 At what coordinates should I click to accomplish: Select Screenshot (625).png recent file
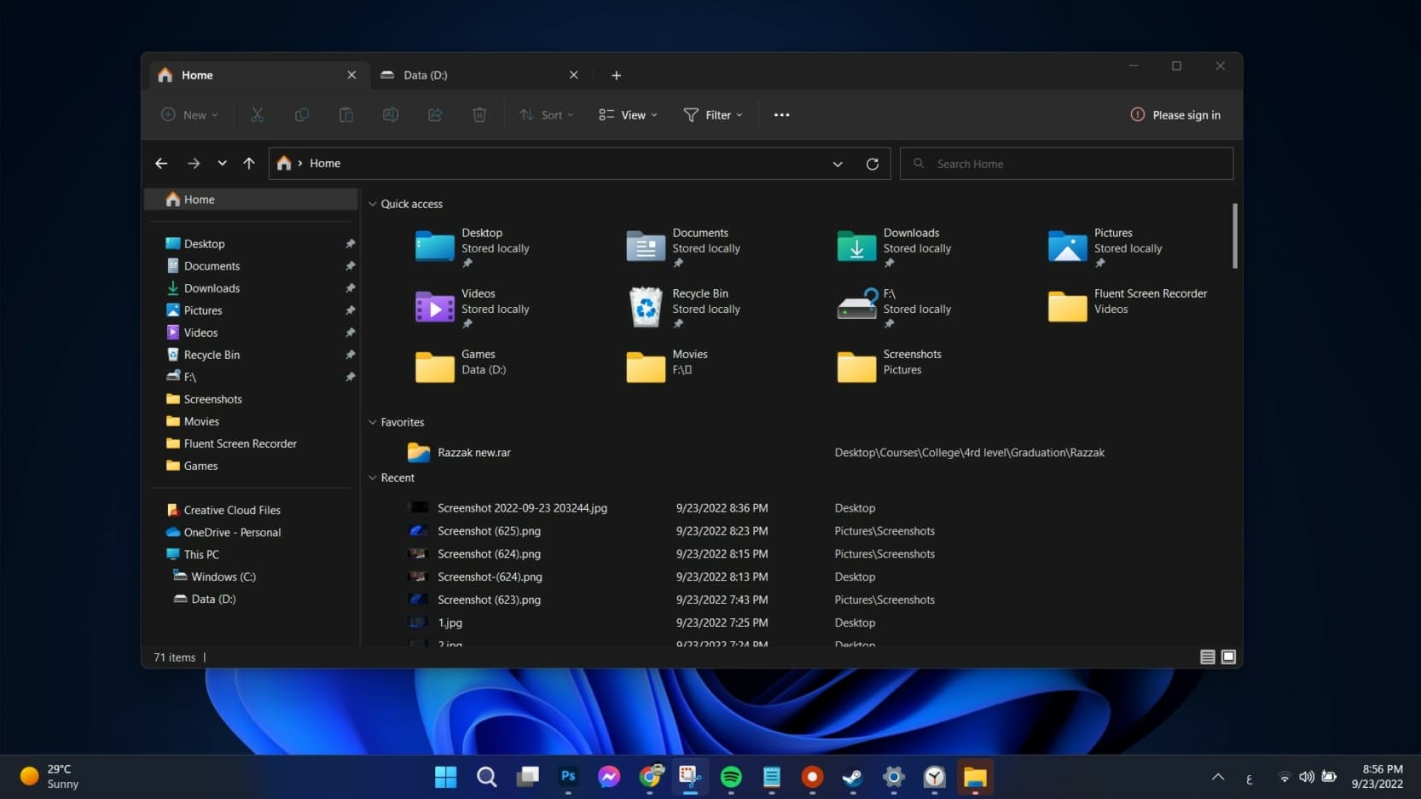[x=489, y=531]
